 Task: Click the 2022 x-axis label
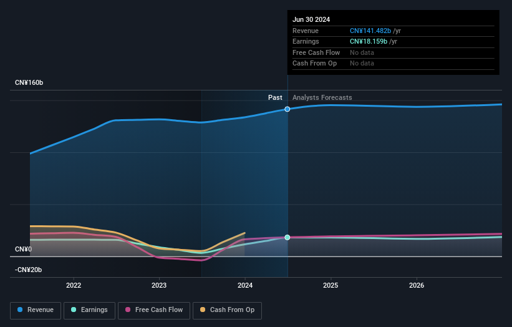tap(74, 285)
